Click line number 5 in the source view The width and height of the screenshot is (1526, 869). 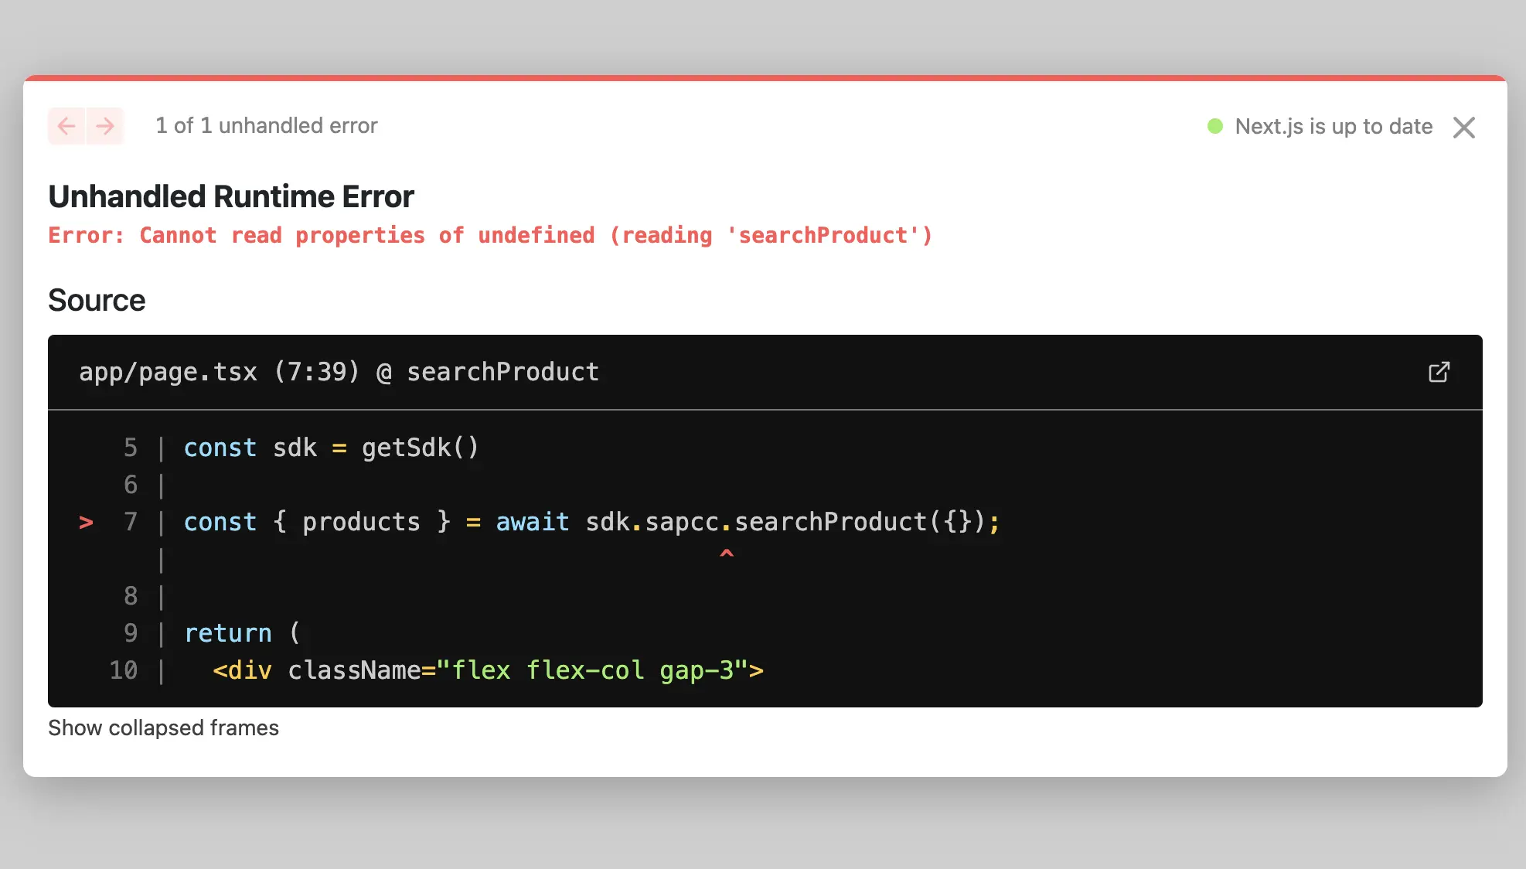131,448
